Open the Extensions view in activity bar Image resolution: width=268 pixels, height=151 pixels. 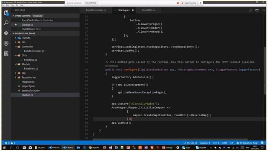point(6,54)
